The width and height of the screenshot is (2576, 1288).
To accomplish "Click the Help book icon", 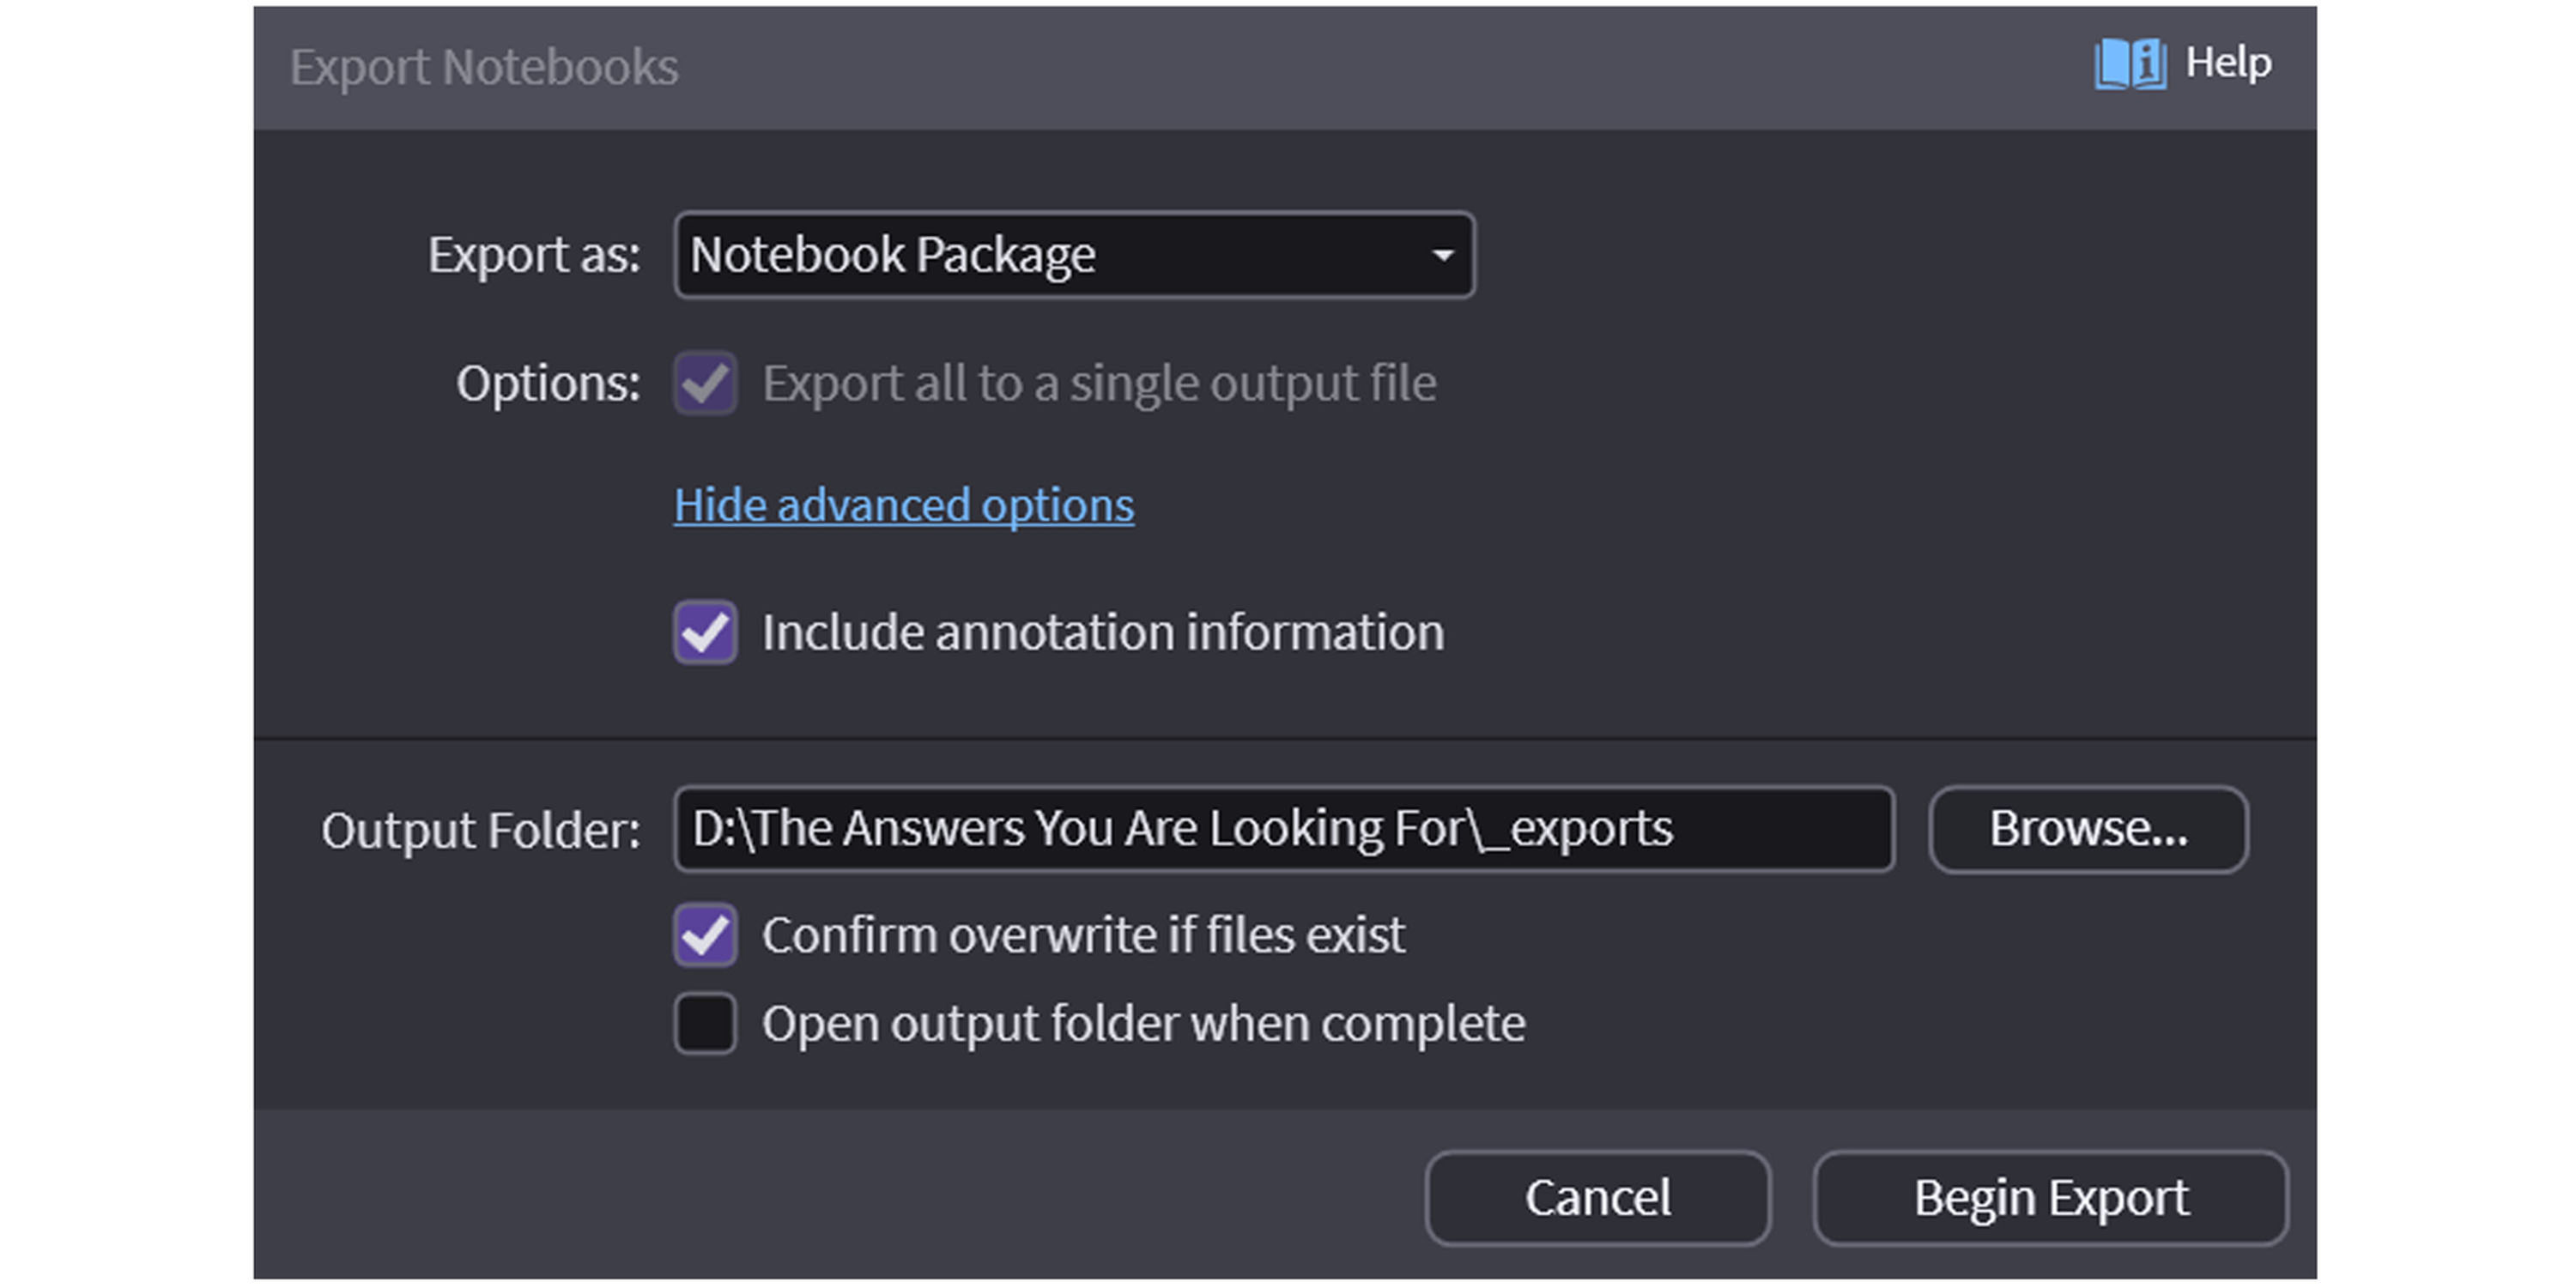I will pos(2130,64).
